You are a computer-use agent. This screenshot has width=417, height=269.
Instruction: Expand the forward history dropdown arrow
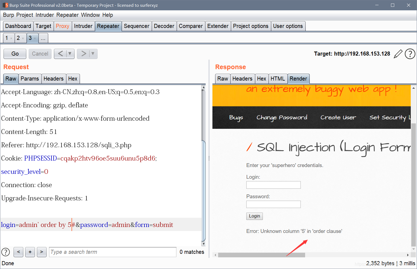pos(93,54)
